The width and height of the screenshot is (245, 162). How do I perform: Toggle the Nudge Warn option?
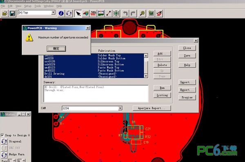click(x=4, y=155)
